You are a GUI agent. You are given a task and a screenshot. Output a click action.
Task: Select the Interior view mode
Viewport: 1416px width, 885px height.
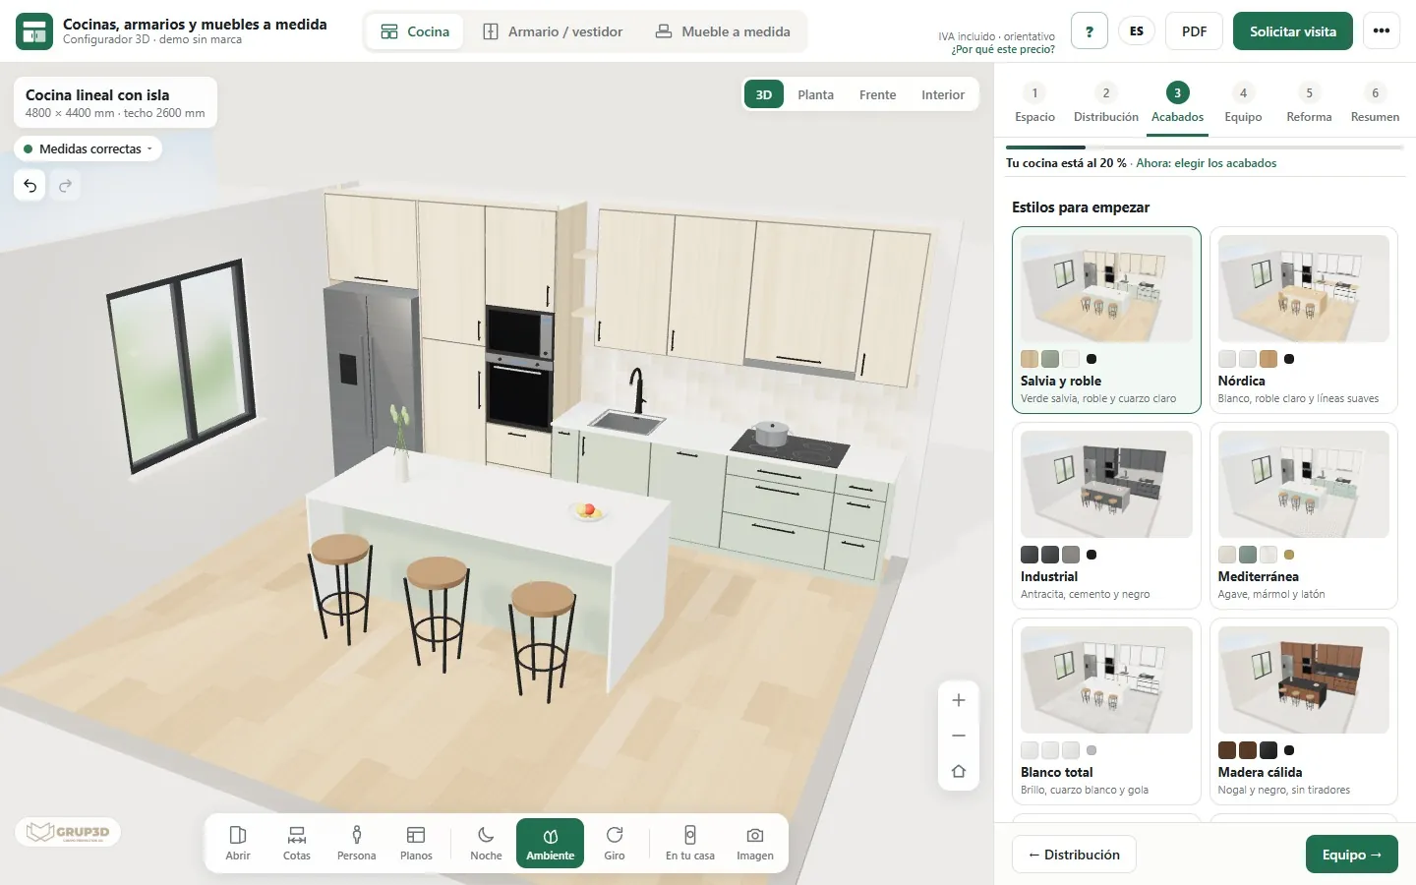[943, 94]
